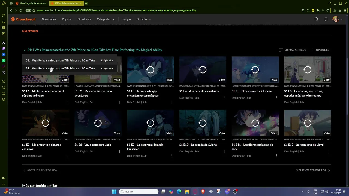Open Twitch in the Opera sidebar
This screenshot has width=349, height=196.
coord(4,48)
